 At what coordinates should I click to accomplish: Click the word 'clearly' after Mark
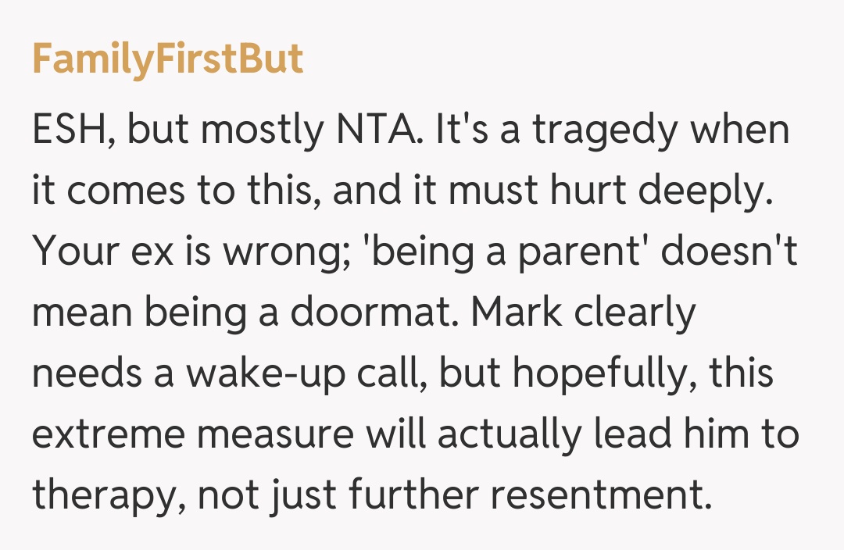coord(635,312)
